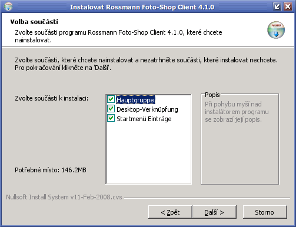Cancel installation with Storno button
This screenshot has height=227, width=296.
pyautogui.click(x=265, y=212)
